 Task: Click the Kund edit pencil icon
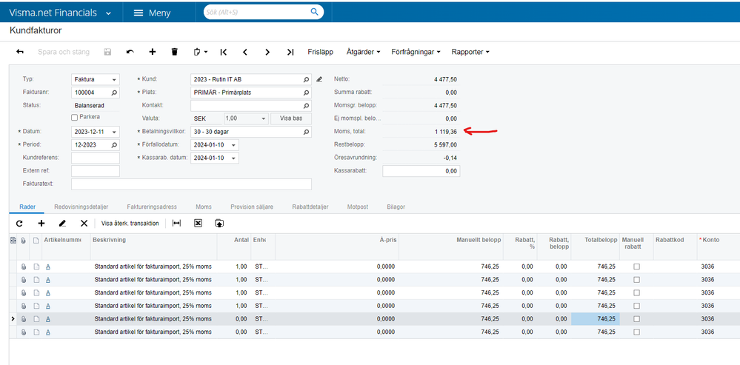click(319, 79)
